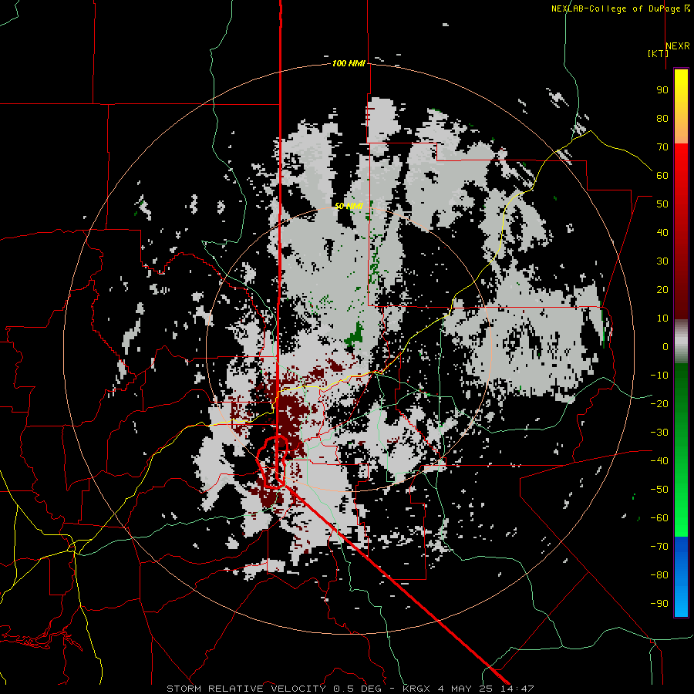Select the 70 value on velocity scale

point(662,147)
